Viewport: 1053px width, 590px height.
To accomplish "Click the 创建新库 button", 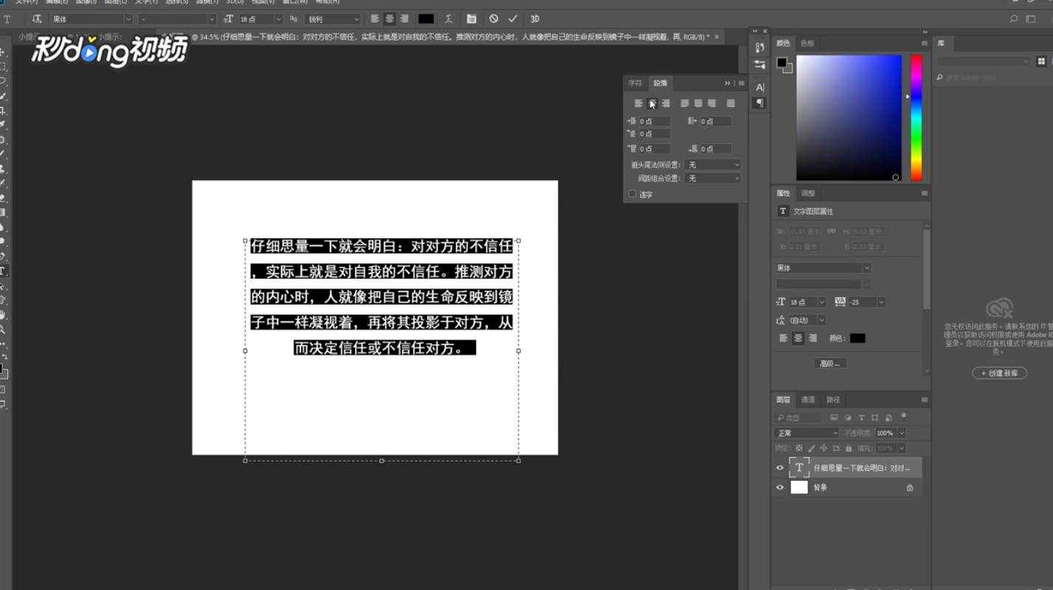I will tap(1000, 373).
